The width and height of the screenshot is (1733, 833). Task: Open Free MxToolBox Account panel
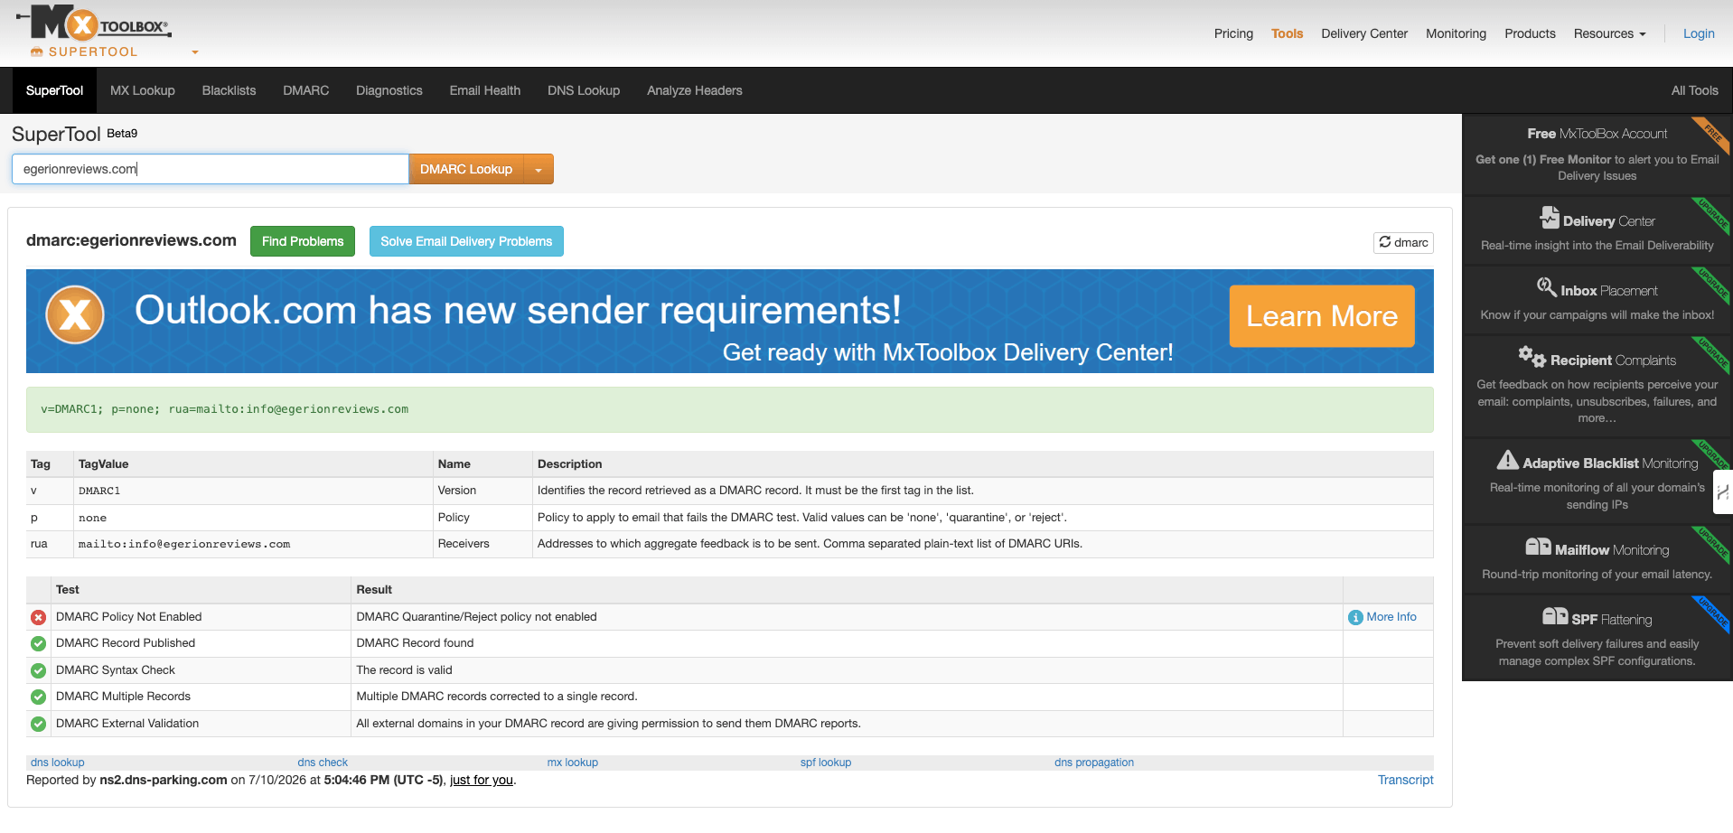pos(1597,154)
